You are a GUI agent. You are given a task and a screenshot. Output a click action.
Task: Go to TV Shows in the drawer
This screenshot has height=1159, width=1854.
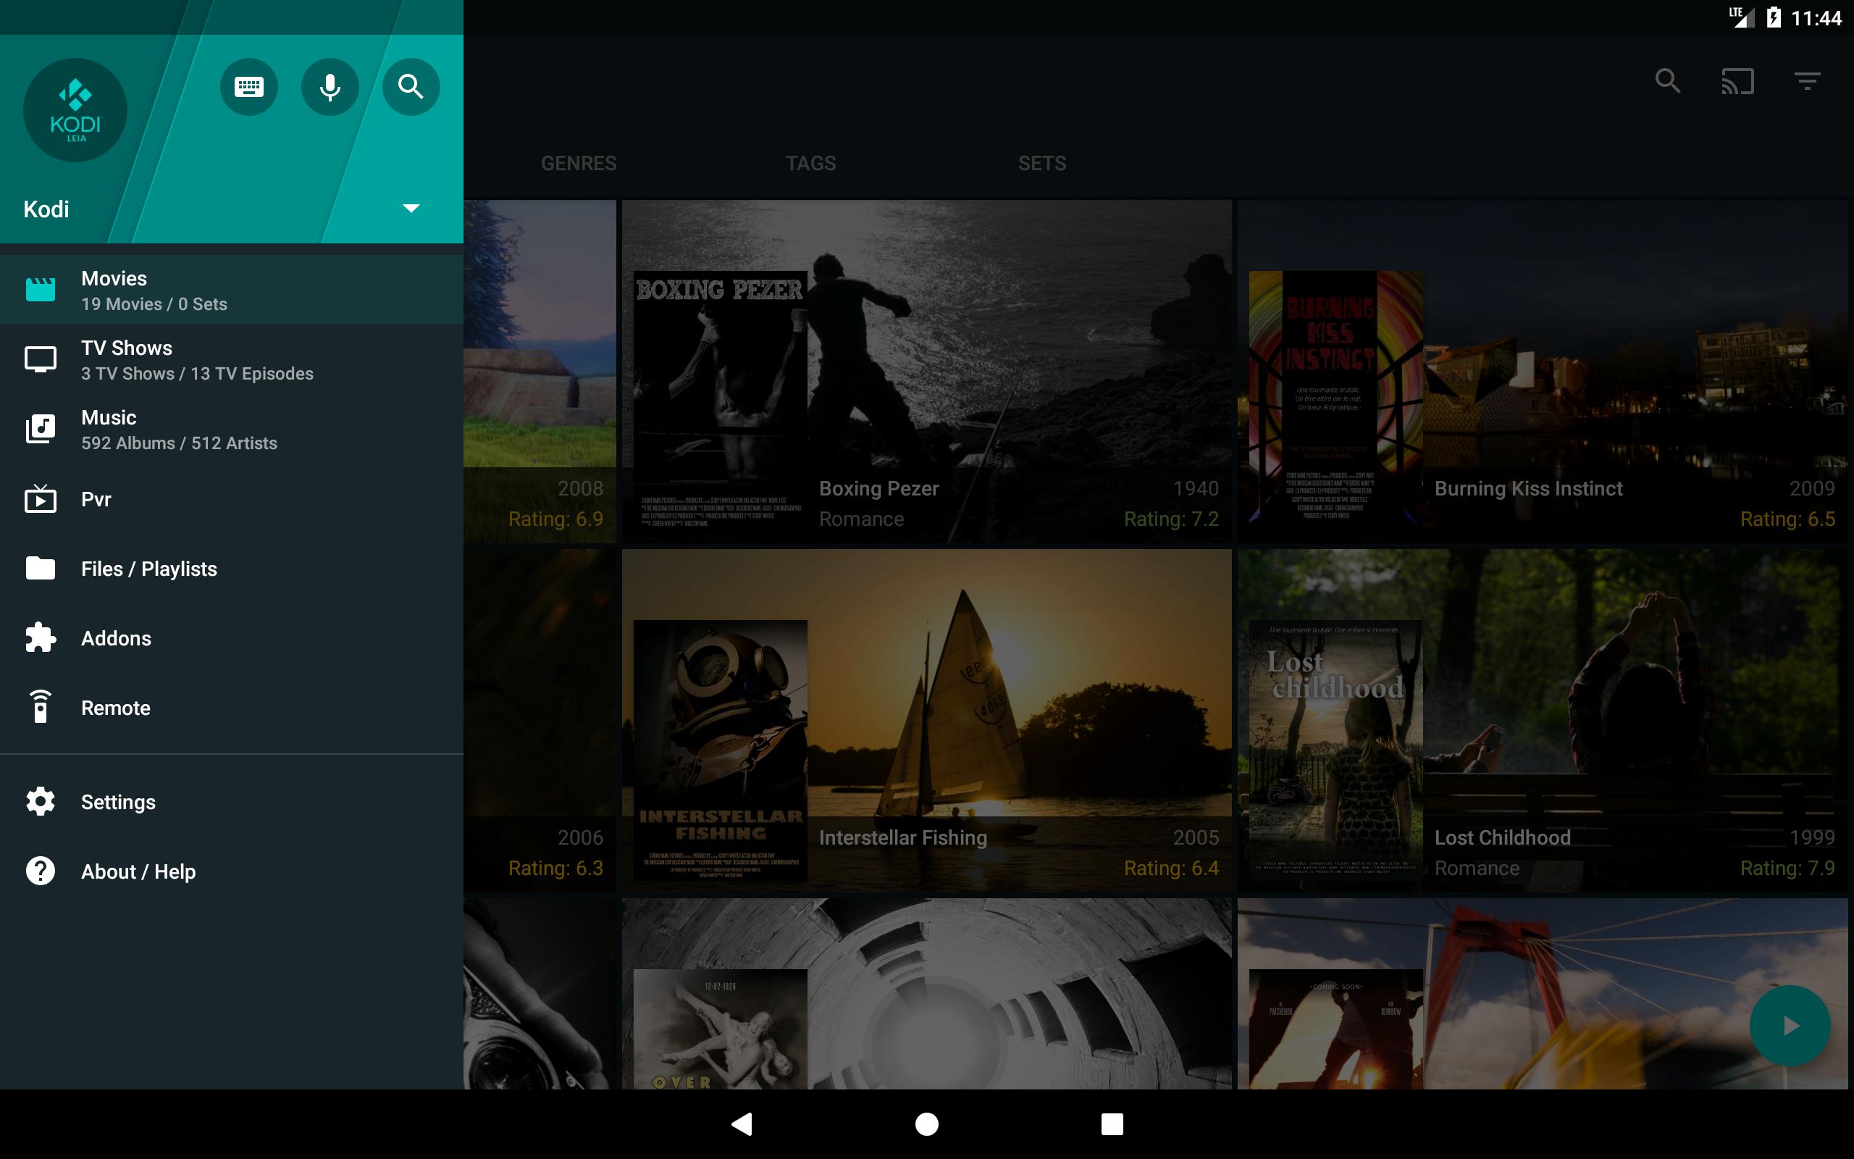pos(231,359)
